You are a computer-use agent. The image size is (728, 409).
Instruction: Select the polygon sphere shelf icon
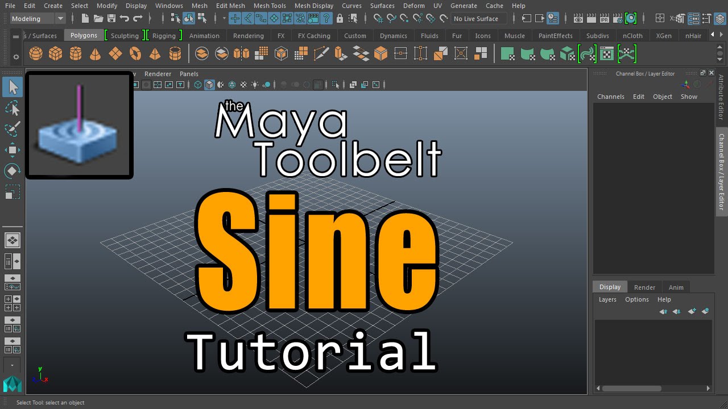(x=36, y=54)
